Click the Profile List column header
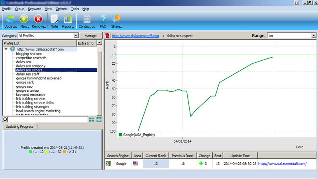The width and height of the screenshot is (318, 179). tap(39, 43)
